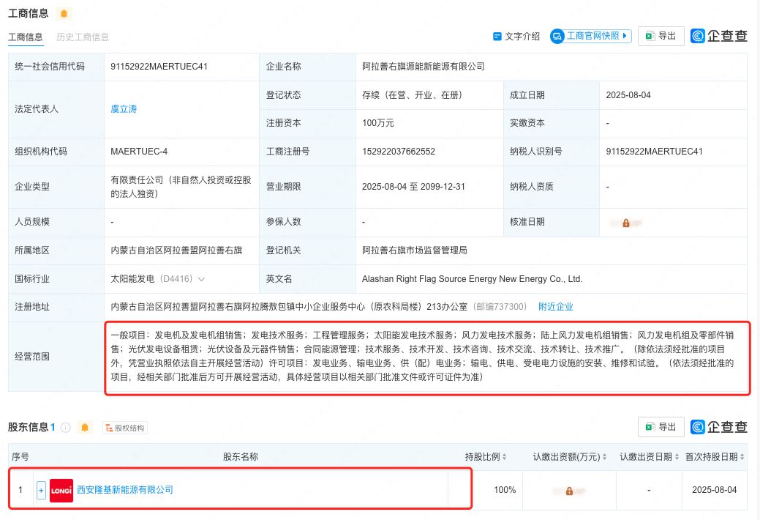The width and height of the screenshot is (760, 520).
Task: Click the VIP lock icon in 核准日期 row
Action: pyautogui.click(x=625, y=223)
